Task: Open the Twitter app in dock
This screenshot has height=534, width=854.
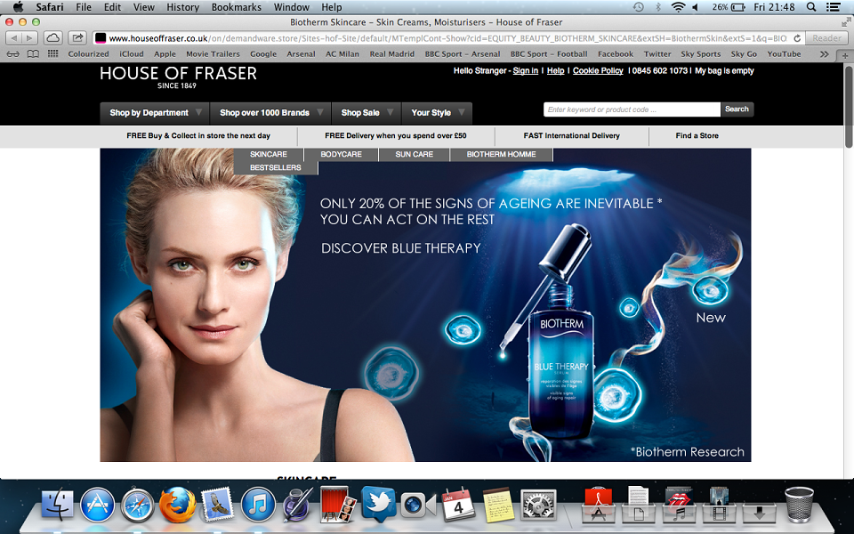Action: coord(379,504)
